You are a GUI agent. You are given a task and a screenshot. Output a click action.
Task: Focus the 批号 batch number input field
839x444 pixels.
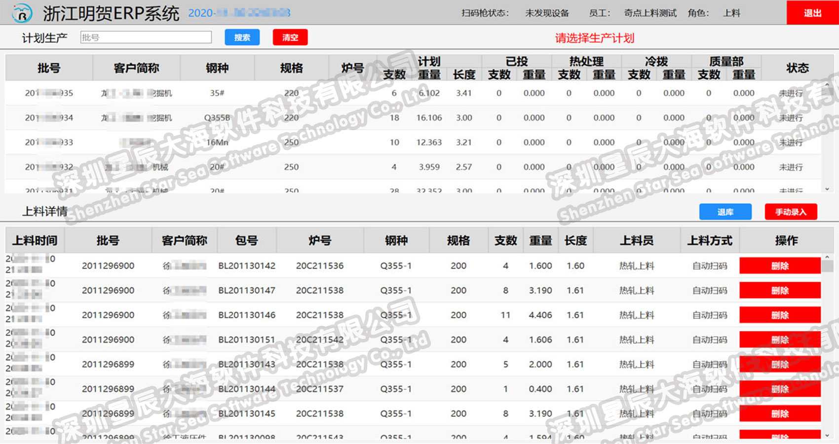point(146,37)
